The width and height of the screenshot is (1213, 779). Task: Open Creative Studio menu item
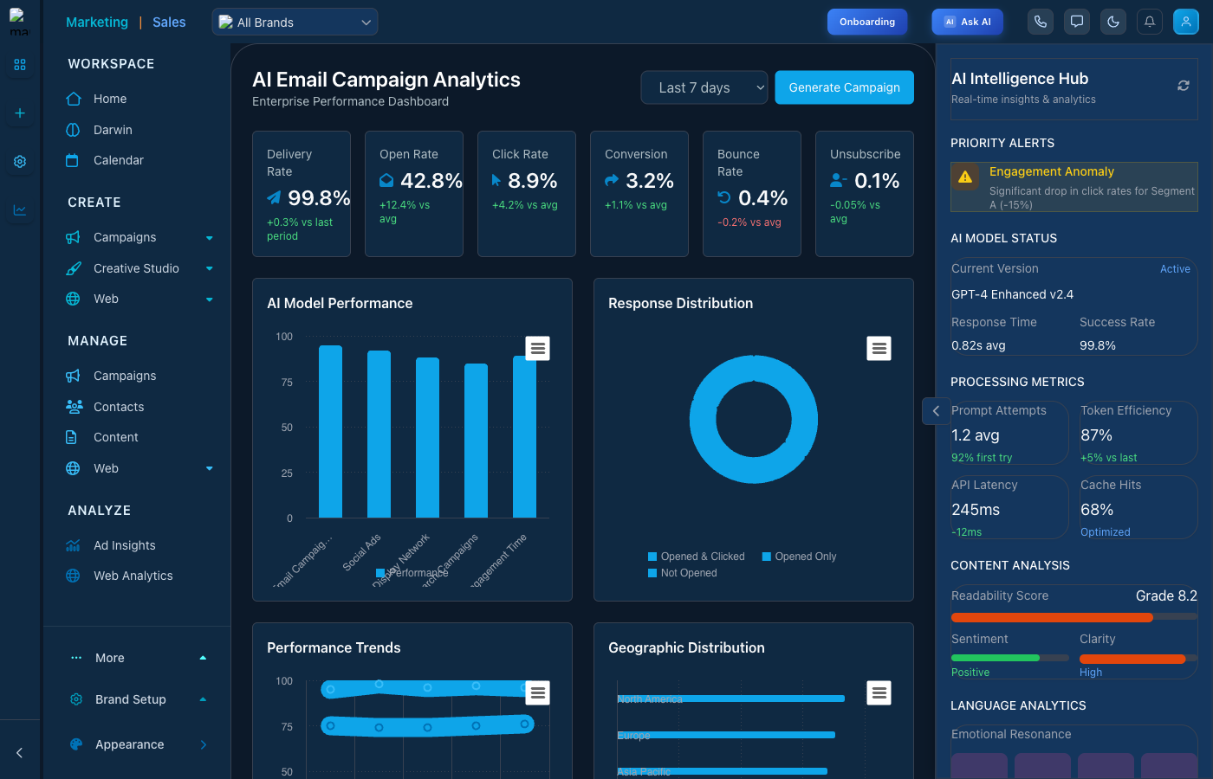click(x=136, y=268)
